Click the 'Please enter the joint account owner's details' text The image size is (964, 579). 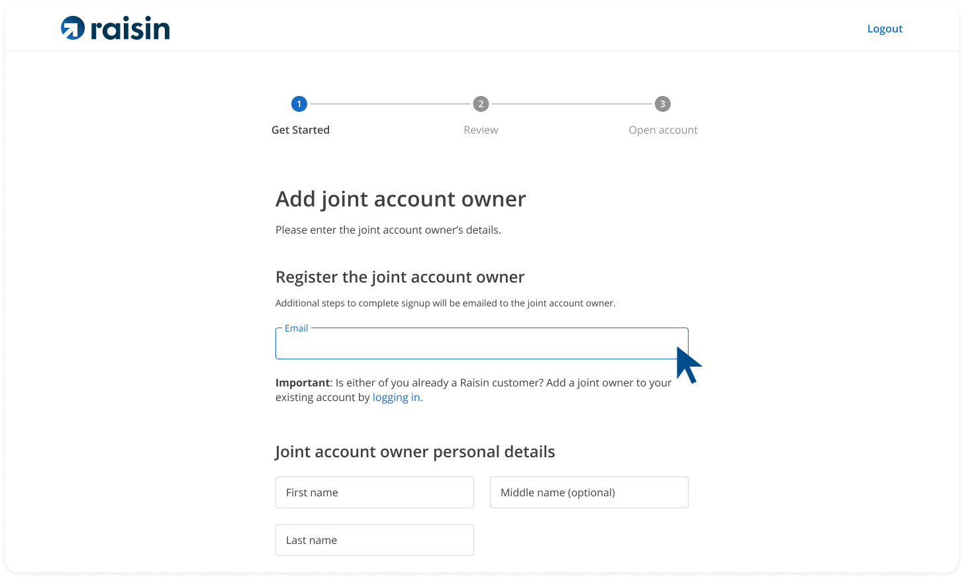click(x=388, y=230)
